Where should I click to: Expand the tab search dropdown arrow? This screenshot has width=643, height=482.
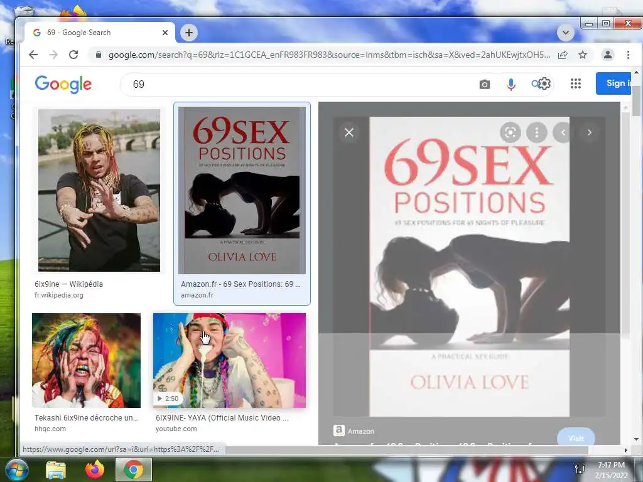pos(566,33)
